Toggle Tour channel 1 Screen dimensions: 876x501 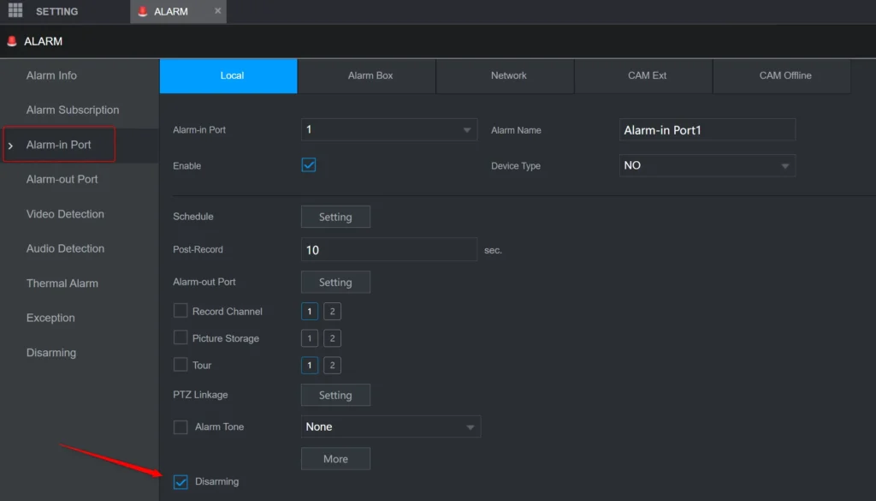point(310,365)
